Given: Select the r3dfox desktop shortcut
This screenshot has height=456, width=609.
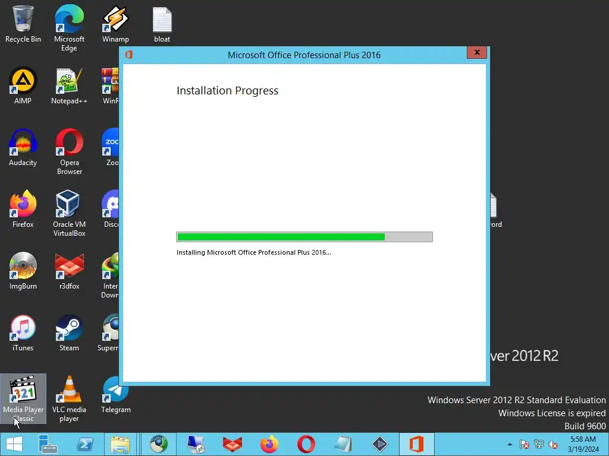Looking at the screenshot, I should tap(69, 271).
